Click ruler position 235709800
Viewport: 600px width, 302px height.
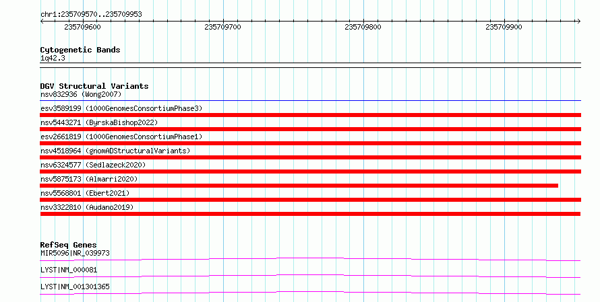point(363,27)
